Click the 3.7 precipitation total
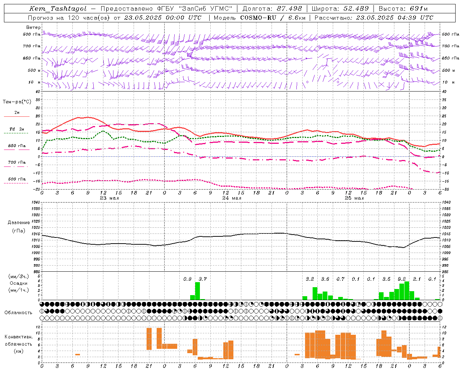This screenshot has height=369, width=461. coord(203,279)
